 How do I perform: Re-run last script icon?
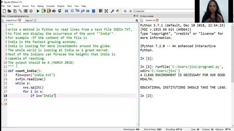(60, 11)
